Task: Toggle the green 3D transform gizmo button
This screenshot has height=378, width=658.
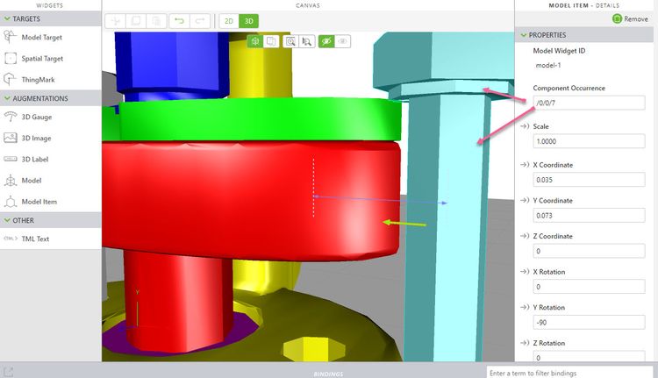Action: [x=255, y=41]
